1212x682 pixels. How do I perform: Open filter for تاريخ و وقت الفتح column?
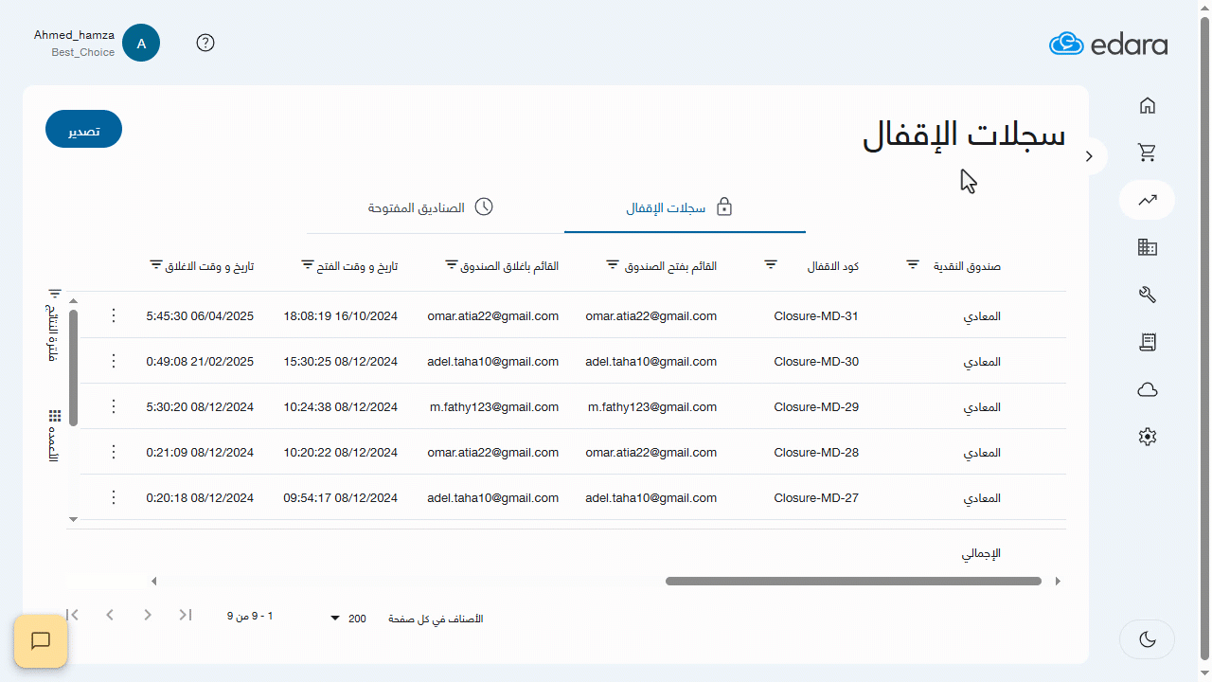pyautogui.click(x=308, y=265)
